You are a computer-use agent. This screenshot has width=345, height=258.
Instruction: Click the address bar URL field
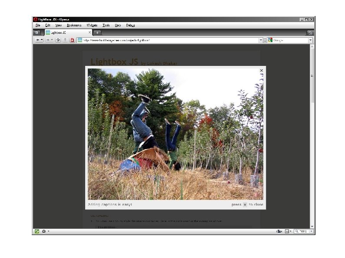(170, 40)
